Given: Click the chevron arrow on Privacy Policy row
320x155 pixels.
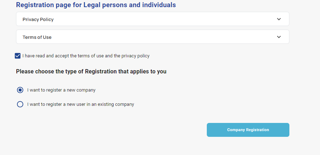Looking at the screenshot, I should pos(279,19).
